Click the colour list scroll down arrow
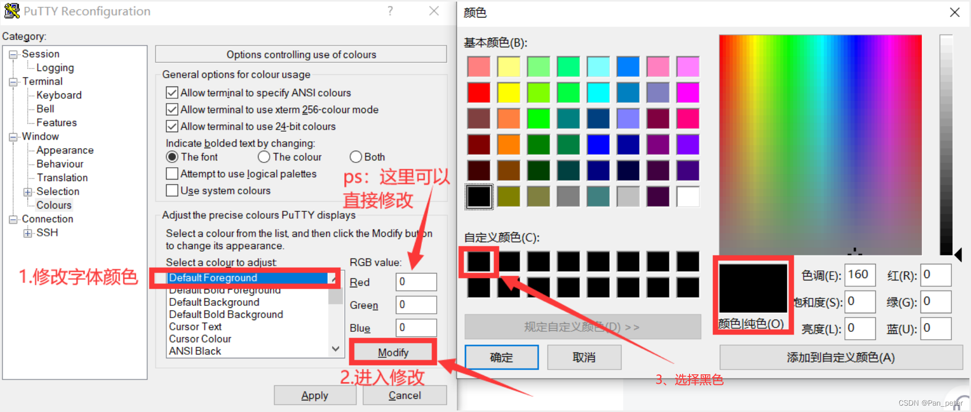 point(336,349)
